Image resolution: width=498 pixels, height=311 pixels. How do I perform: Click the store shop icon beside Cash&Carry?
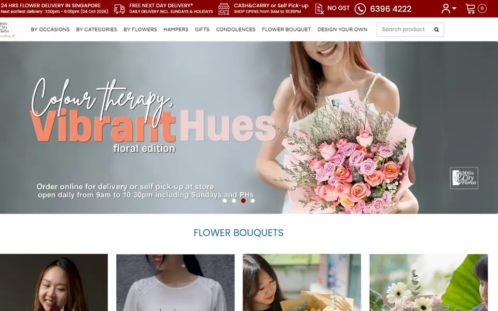pyautogui.click(x=224, y=9)
